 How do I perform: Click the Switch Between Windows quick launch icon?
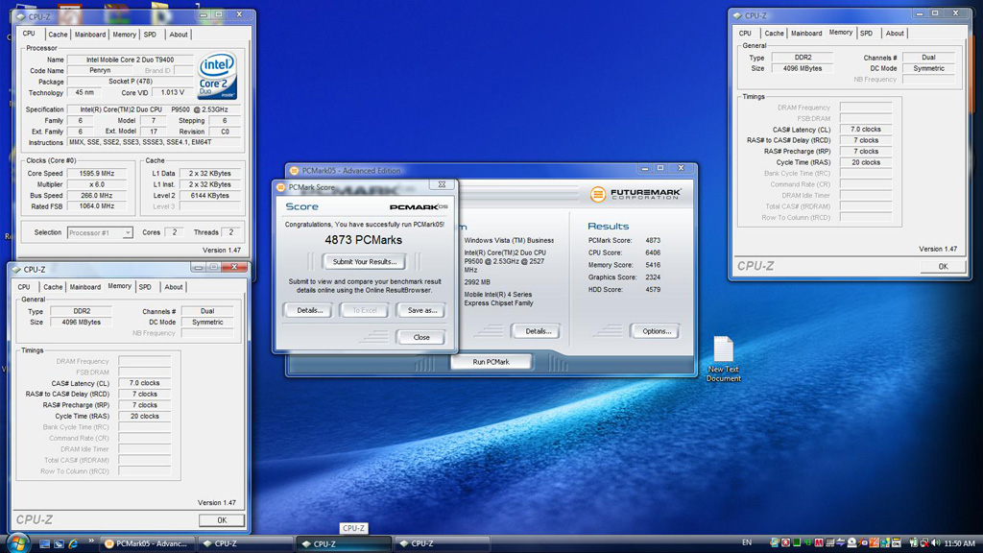(59, 543)
